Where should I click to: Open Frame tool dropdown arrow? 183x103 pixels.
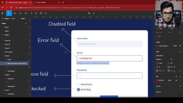coord(17,13)
